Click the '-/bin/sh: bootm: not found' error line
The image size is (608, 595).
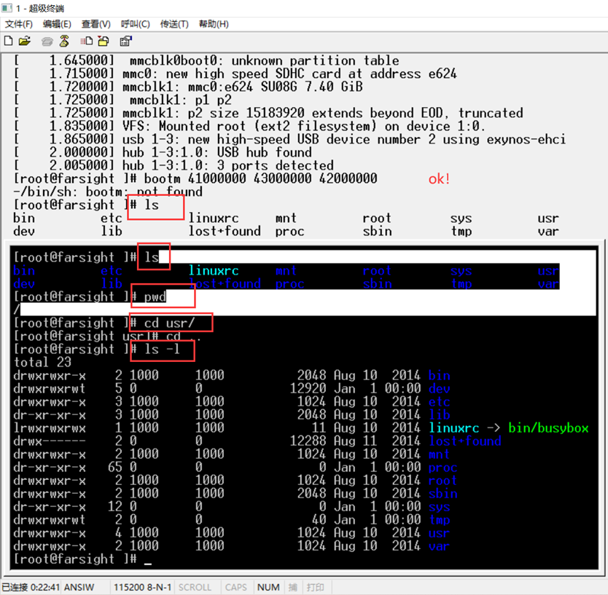[x=108, y=192]
